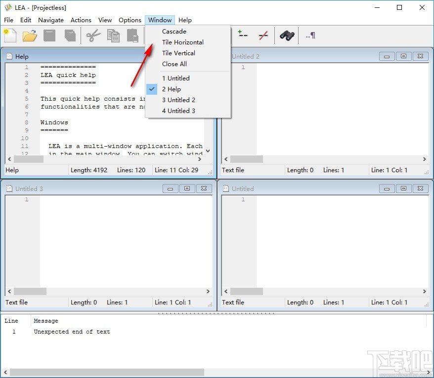
Task: Click line 2 'LEA quick help' text
Action: click(68, 75)
